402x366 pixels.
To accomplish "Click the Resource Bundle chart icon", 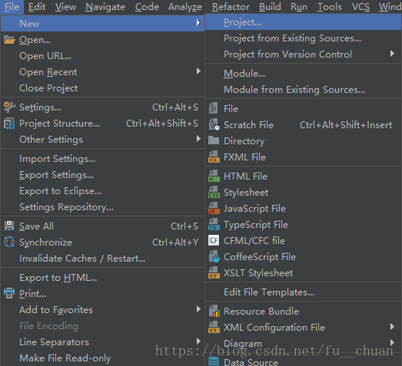I will pyautogui.click(x=214, y=311).
